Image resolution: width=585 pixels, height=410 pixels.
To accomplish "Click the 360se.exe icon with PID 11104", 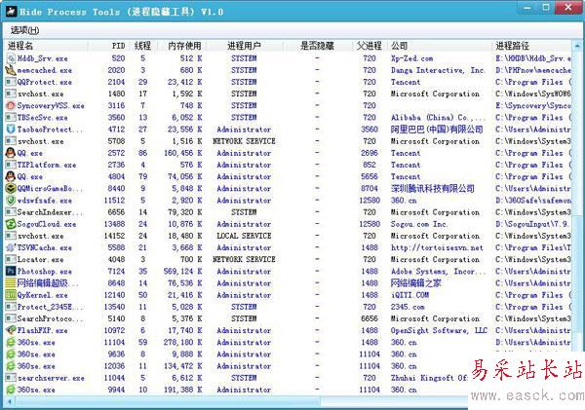I will [x=11, y=342].
